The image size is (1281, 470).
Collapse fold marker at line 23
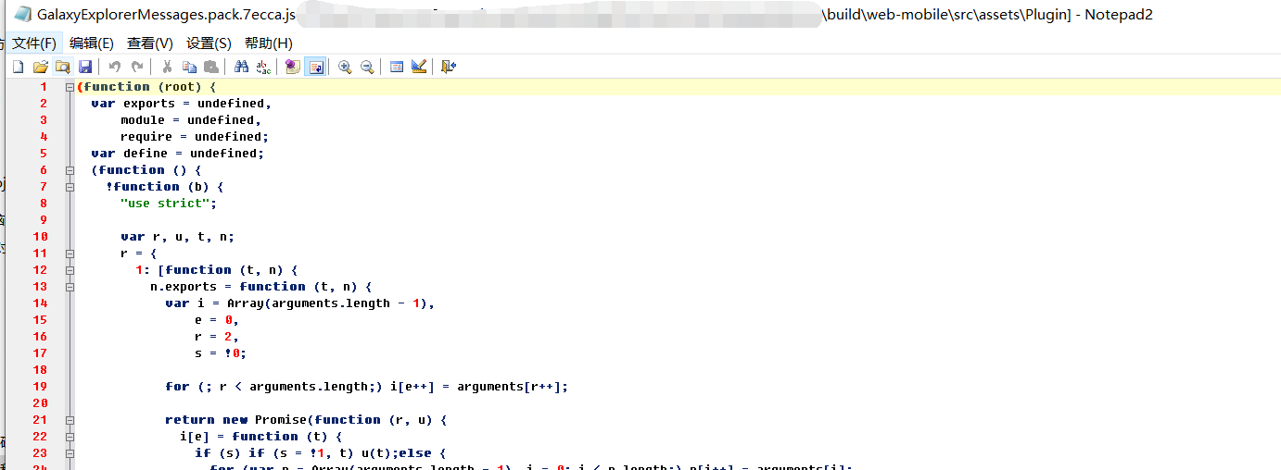70,453
